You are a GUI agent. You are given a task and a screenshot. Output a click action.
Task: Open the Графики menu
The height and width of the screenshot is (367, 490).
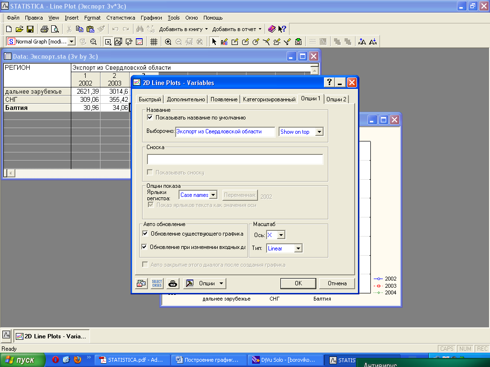pyautogui.click(x=151, y=18)
